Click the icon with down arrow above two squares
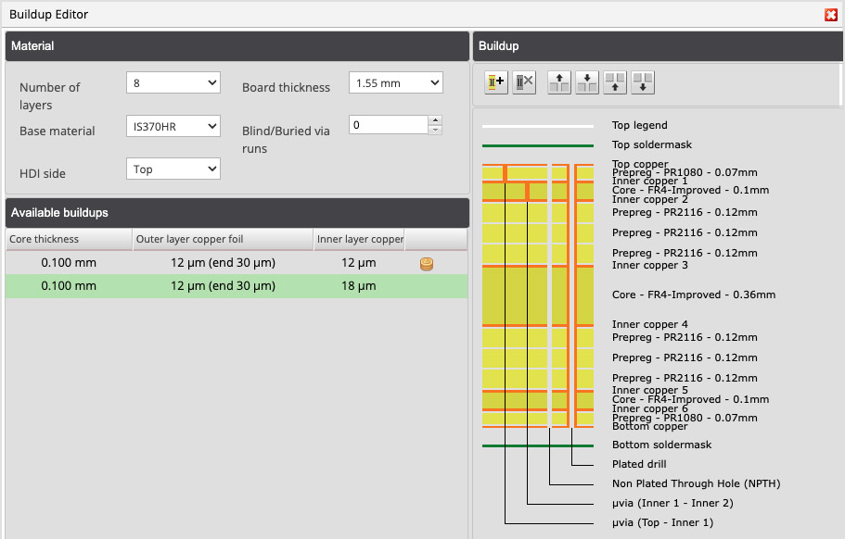845x539 pixels. (586, 82)
